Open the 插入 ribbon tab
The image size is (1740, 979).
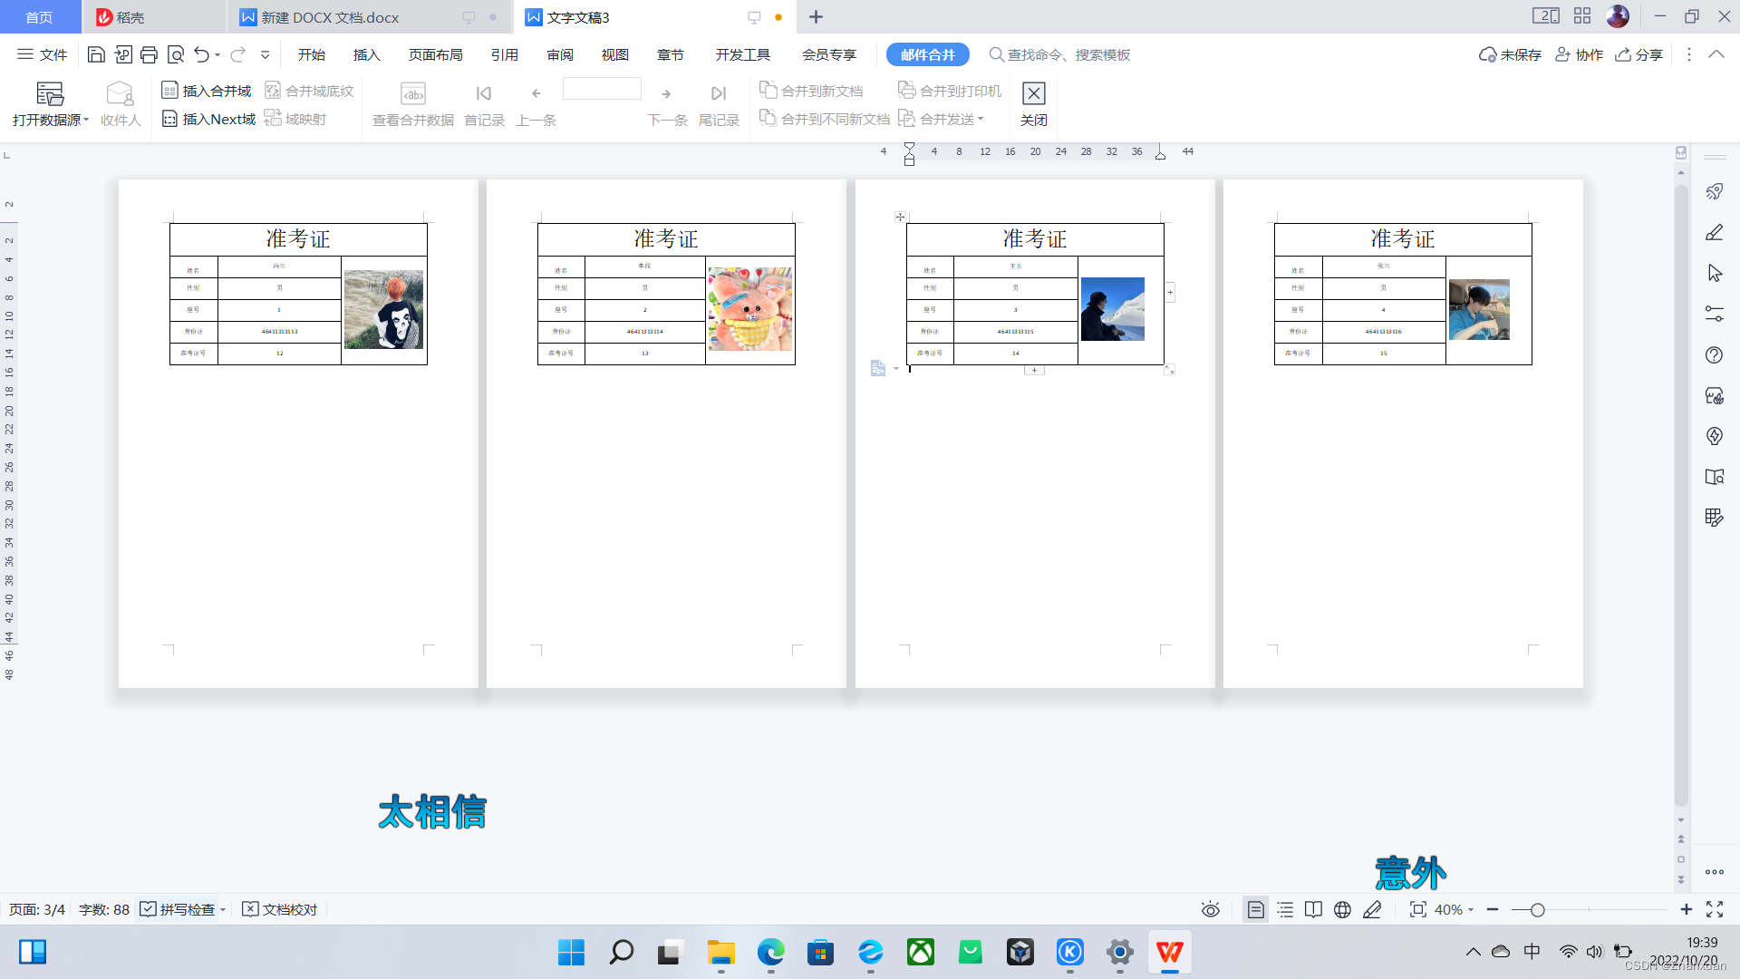tap(366, 55)
